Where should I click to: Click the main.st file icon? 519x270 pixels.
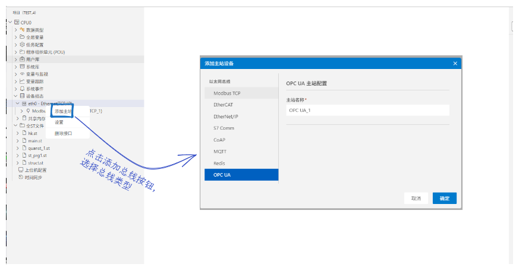[x=24, y=140]
